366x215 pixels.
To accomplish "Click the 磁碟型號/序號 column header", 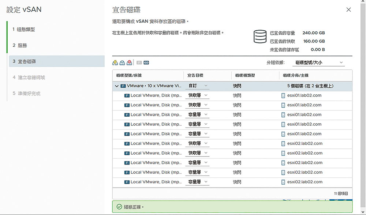I will (x=129, y=75).
